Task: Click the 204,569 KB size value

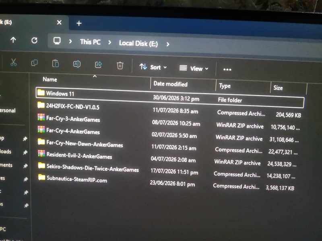Action: (288, 115)
